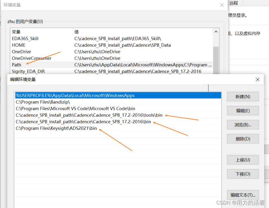Select the Path user variable row
Image resolution: width=269 pixels, height=208 pixels.
click(x=112, y=65)
